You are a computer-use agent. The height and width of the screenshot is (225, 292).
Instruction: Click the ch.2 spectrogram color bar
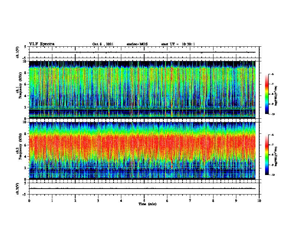click(x=267, y=155)
